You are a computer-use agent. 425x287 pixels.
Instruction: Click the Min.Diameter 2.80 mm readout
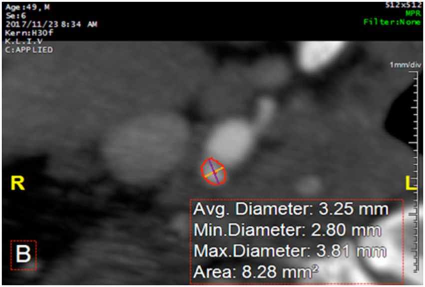coord(287,230)
